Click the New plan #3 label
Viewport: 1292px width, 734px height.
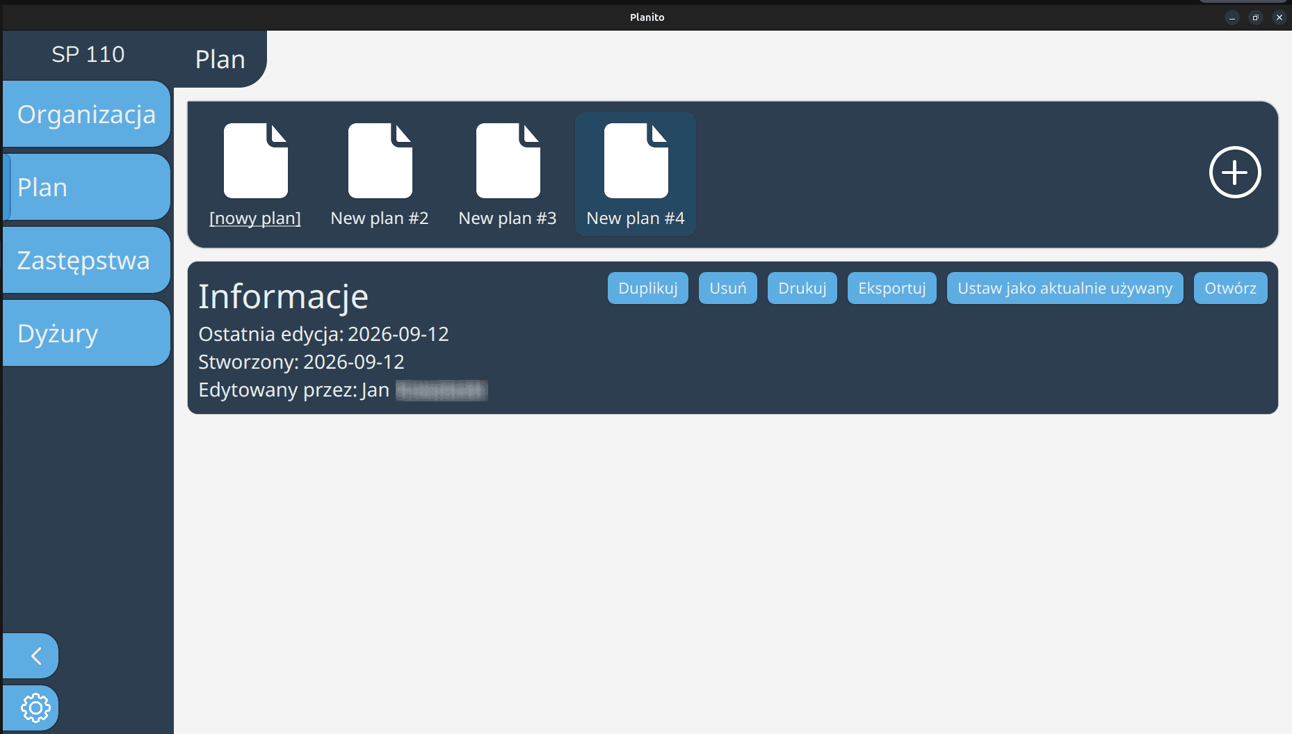pos(508,218)
